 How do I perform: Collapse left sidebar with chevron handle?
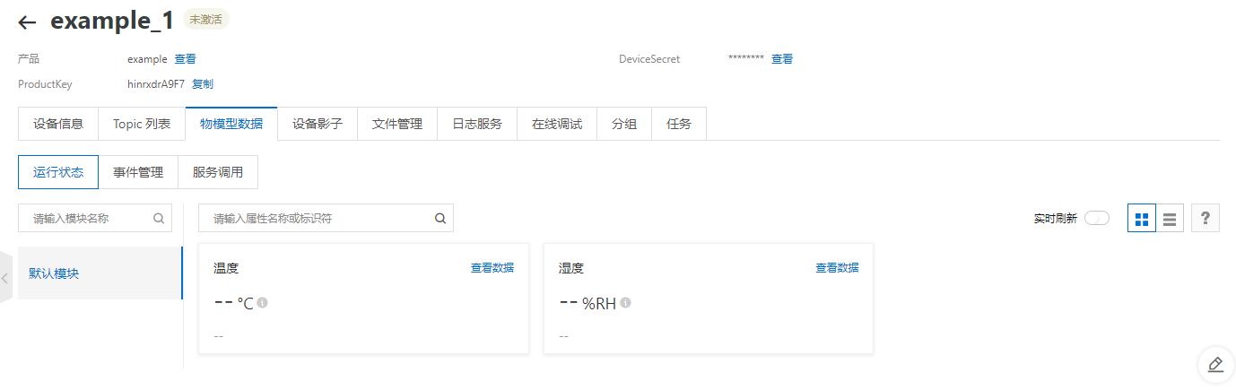(x=5, y=278)
